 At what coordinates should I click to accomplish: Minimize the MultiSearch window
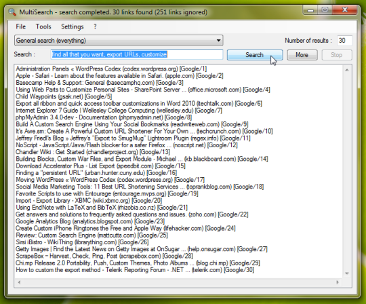click(x=310, y=10)
